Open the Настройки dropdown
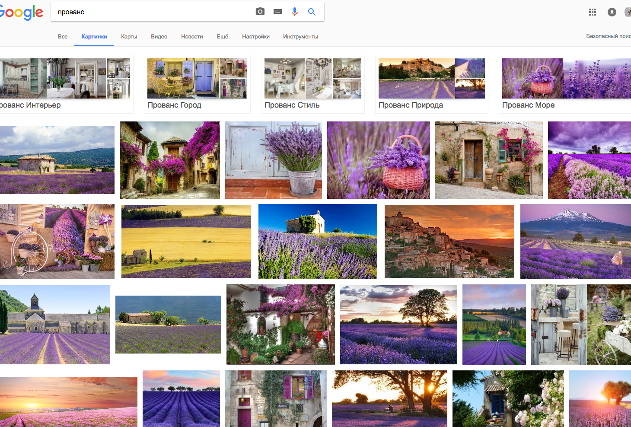 (256, 37)
